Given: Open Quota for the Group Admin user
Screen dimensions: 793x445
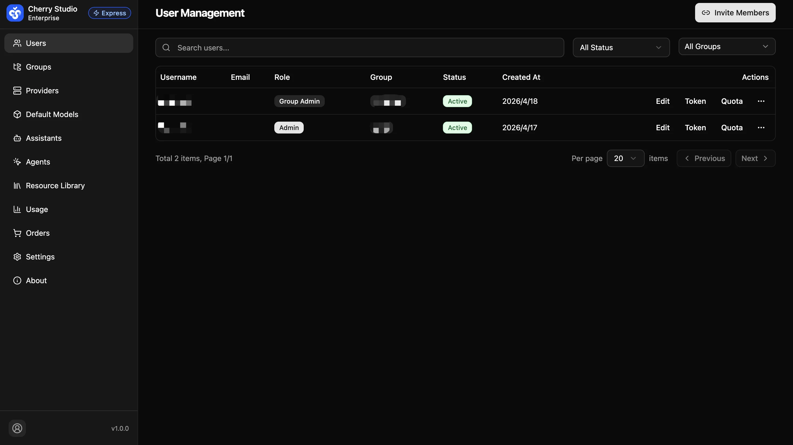Looking at the screenshot, I should coord(732,101).
